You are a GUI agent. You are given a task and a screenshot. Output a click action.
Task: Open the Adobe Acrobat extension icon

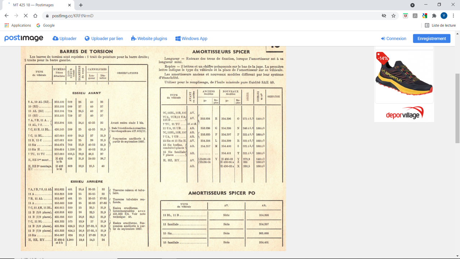pyautogui.click(x=415, y=16)
